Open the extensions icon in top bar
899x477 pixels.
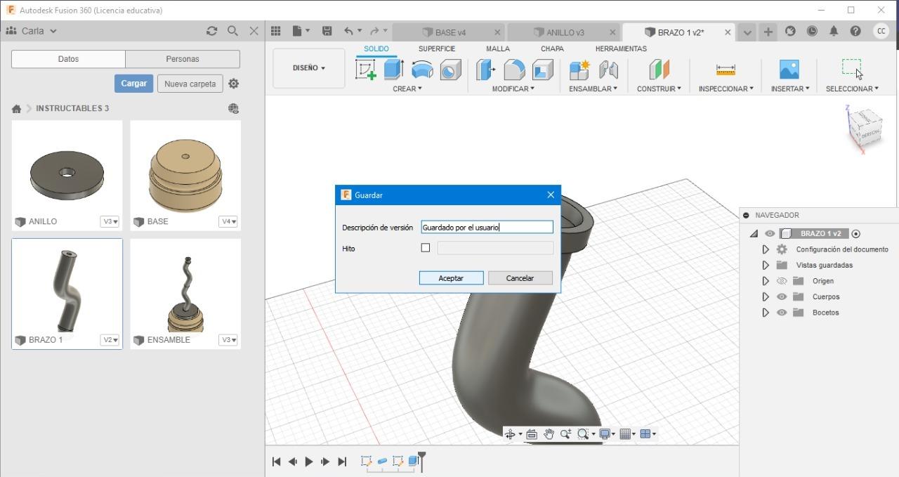tap(790, 31)
